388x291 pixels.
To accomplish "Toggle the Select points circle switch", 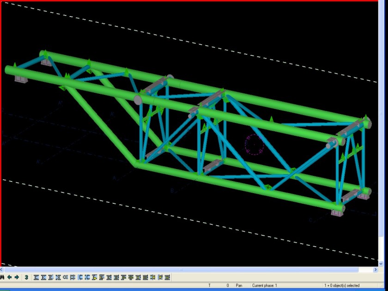I will pyautogui.click(x=66, y=277).
